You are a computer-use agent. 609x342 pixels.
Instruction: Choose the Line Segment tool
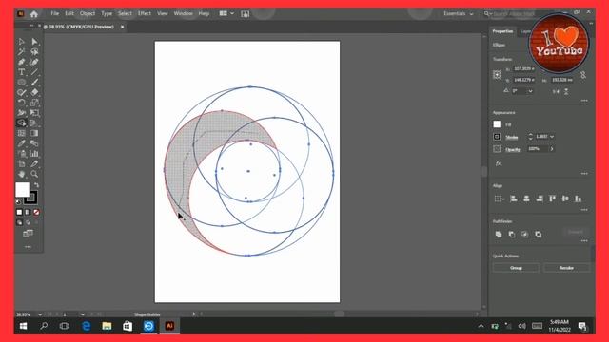click(34, 72)
